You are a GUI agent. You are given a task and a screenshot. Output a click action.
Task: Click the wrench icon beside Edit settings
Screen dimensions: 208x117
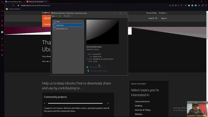pos(88,71)
